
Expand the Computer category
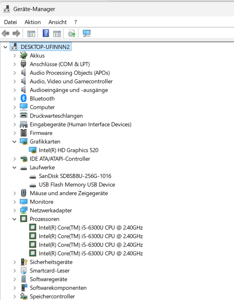click(x=15, y=107)
